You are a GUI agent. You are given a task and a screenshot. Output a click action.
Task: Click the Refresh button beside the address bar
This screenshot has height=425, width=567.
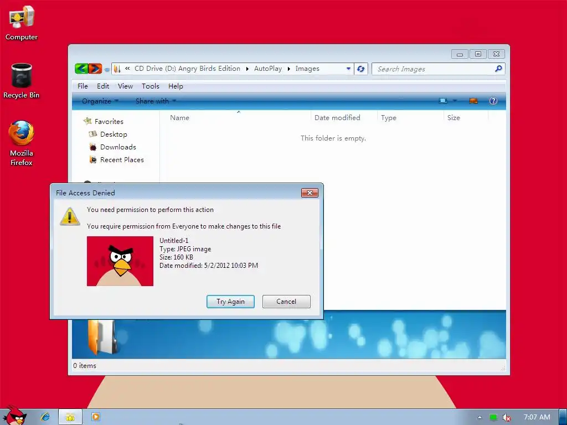pyautogui.click(x=360, y=69)
